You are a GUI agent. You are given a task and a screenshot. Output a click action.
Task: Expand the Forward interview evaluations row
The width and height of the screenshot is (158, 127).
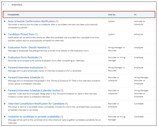pos(5,67)
